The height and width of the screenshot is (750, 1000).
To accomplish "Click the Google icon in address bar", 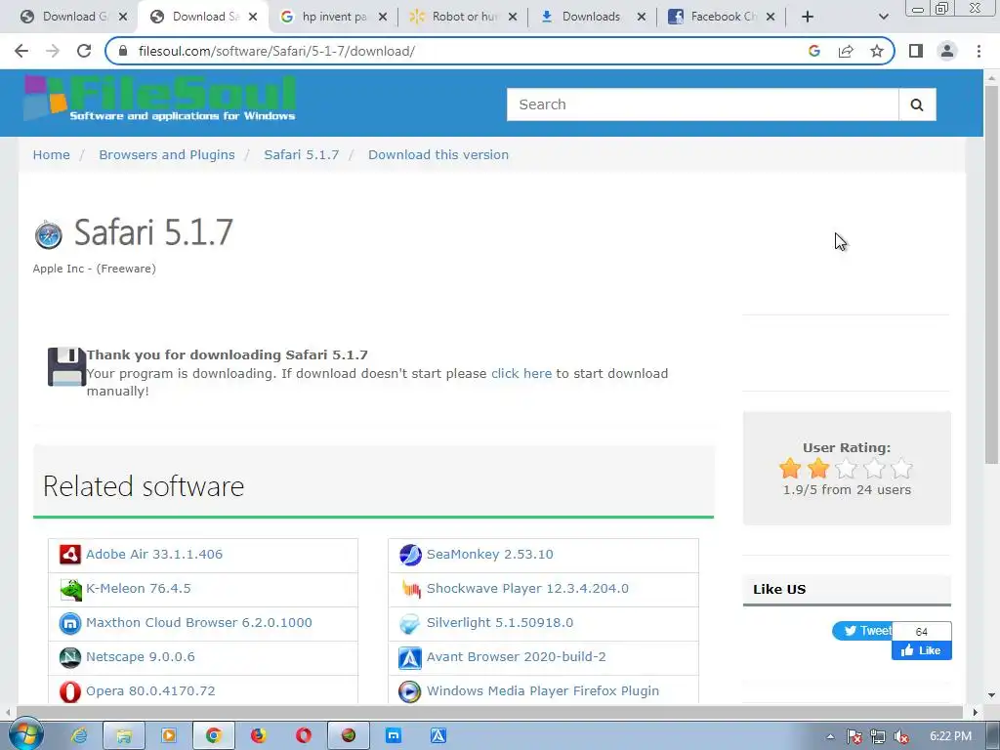I will pyautogui.click(x=813, y=51).
